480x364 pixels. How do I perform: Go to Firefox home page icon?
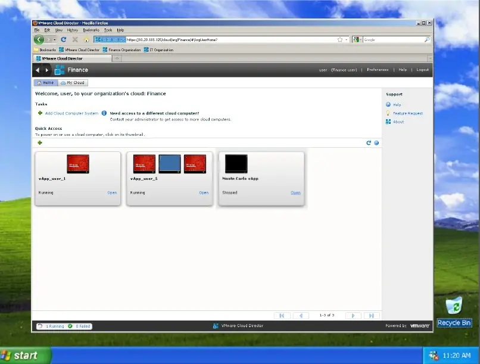coord(86,40)
